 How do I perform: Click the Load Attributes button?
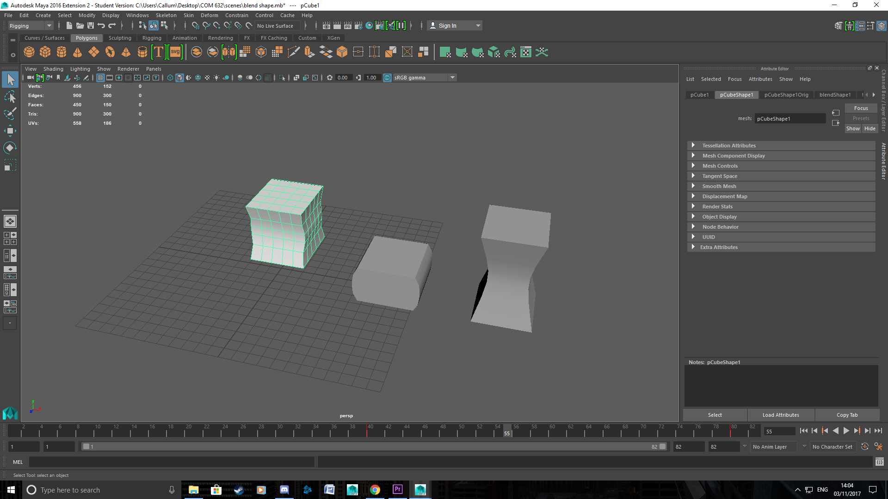pyautogui.click(x=781, y=415)
